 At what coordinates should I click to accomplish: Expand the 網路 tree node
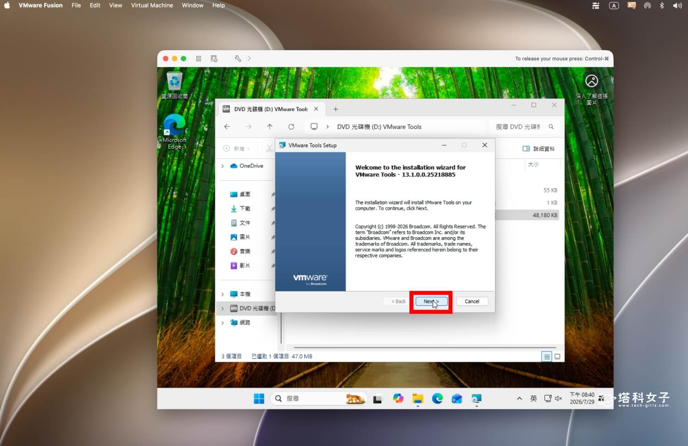pyautogui.click(x=222, y=323)
